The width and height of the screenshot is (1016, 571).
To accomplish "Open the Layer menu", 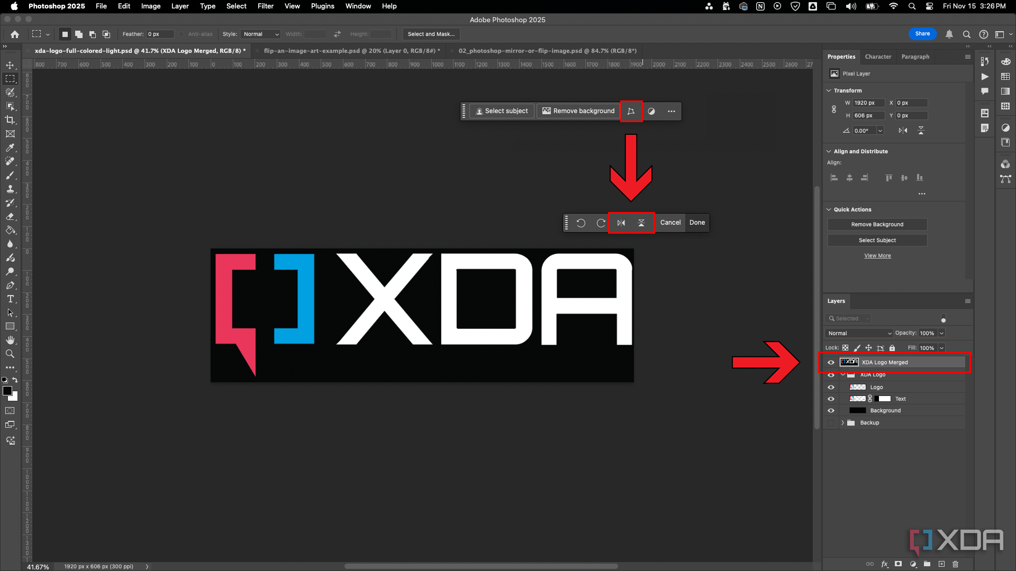I will [180, 6].
